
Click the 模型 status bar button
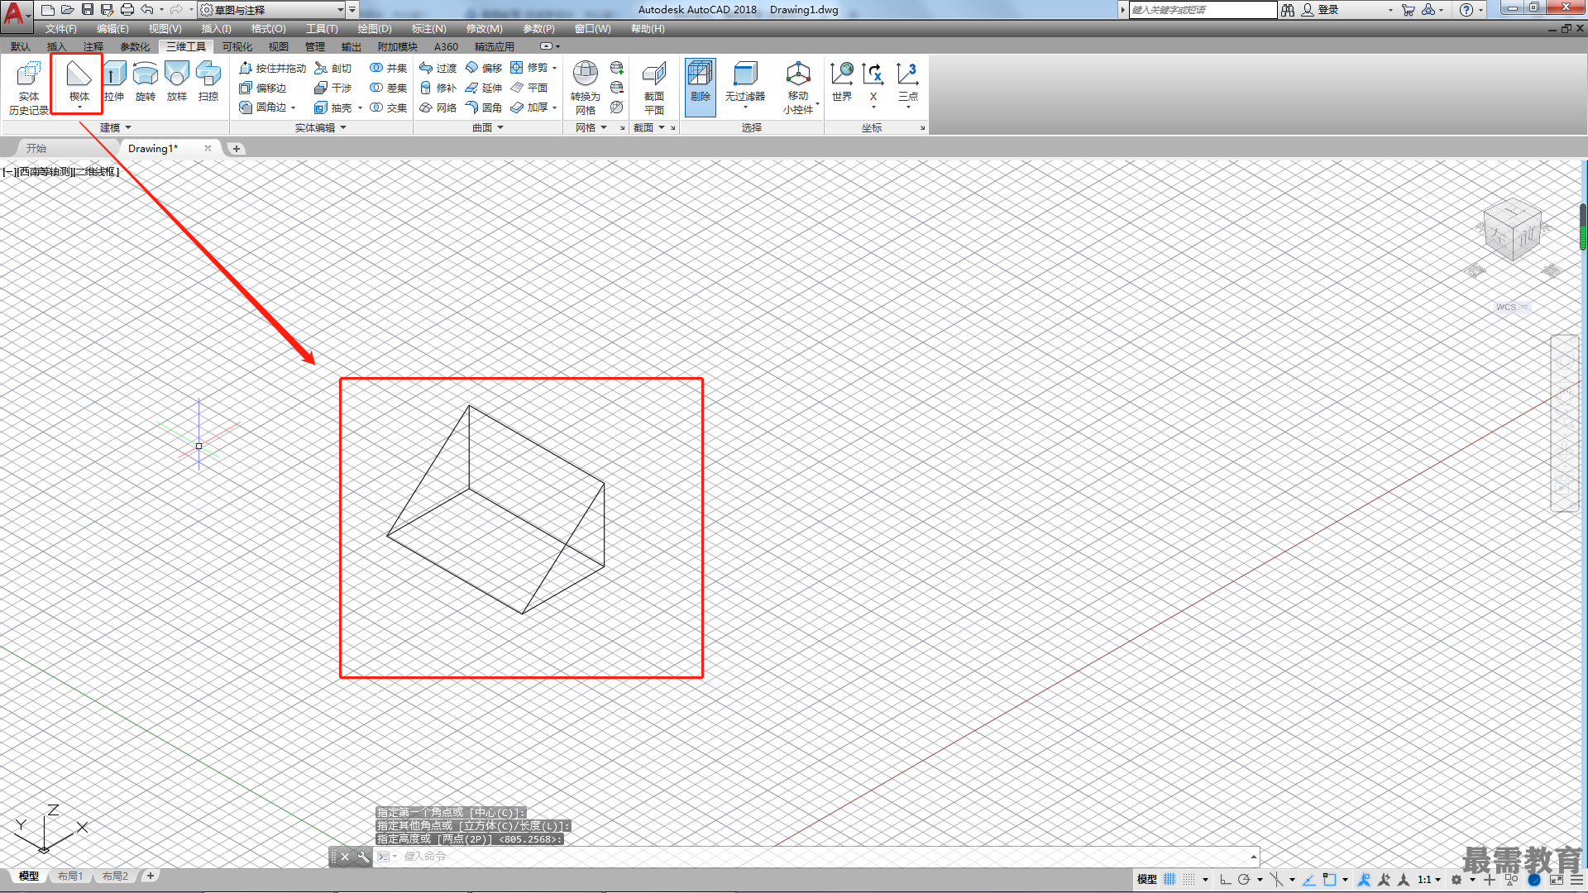(1146, 880)
